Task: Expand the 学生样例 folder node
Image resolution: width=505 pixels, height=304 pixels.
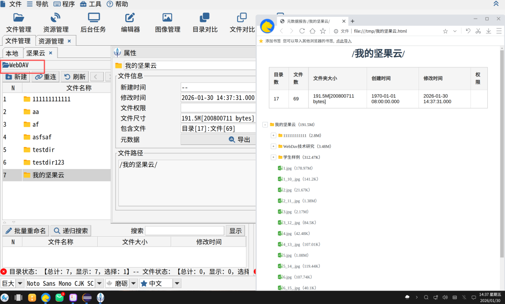Action: click(274, 157)
